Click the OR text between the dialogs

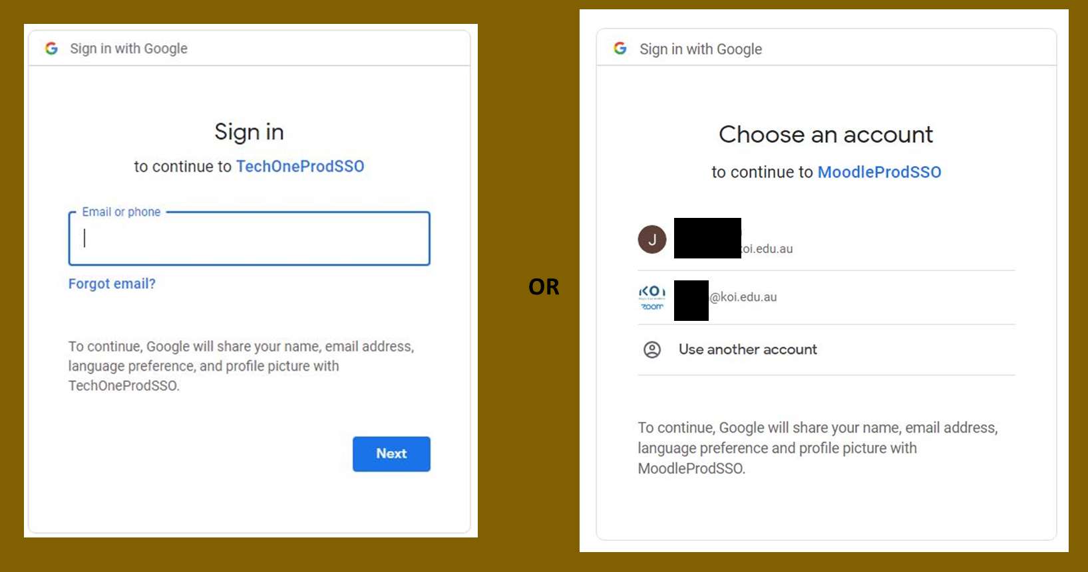coord(544,286)
